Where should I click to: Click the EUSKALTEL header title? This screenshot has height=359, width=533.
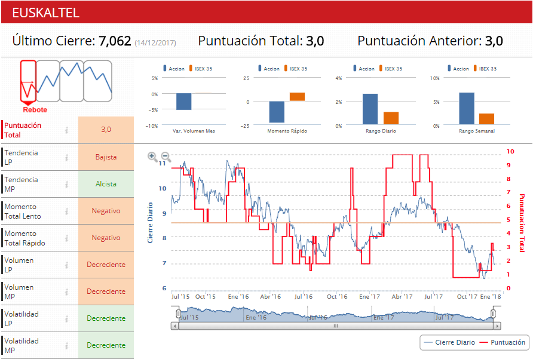pyautogui.click(x=46, y=13)
